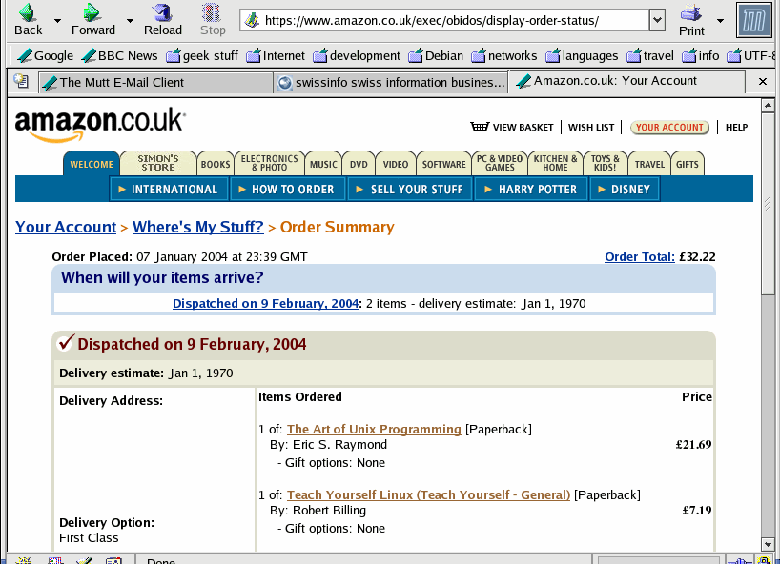The height and width of the screenshot is (564, 780).
Task: Select the DVD store tab
Action: [x=359, y=164]
